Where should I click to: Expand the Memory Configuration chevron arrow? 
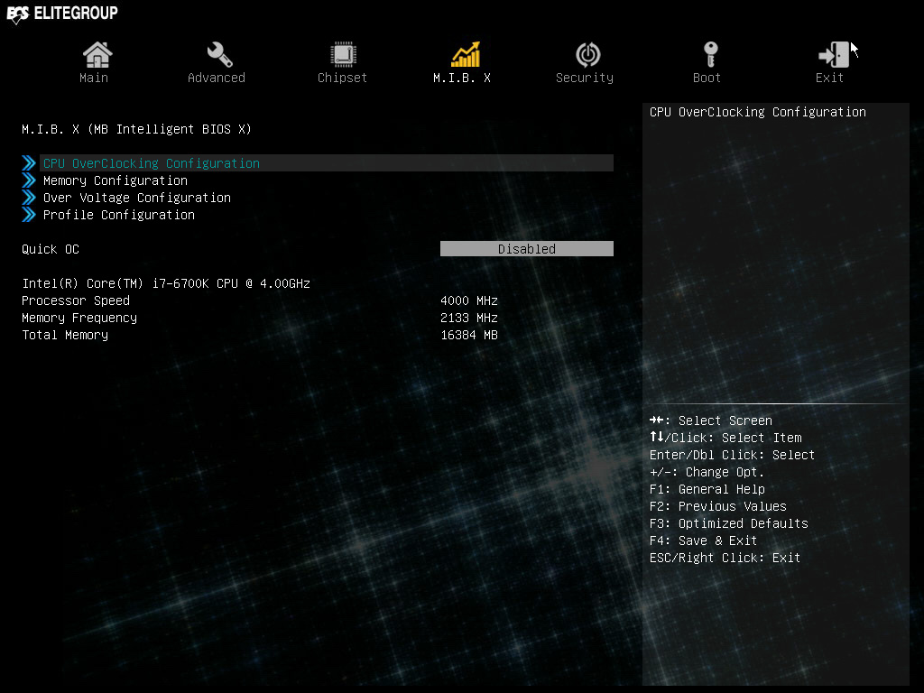pyautogui.click(x=29, y=180)
